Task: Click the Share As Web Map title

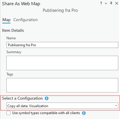Action: pyautogui.click(x=21, y=4)
